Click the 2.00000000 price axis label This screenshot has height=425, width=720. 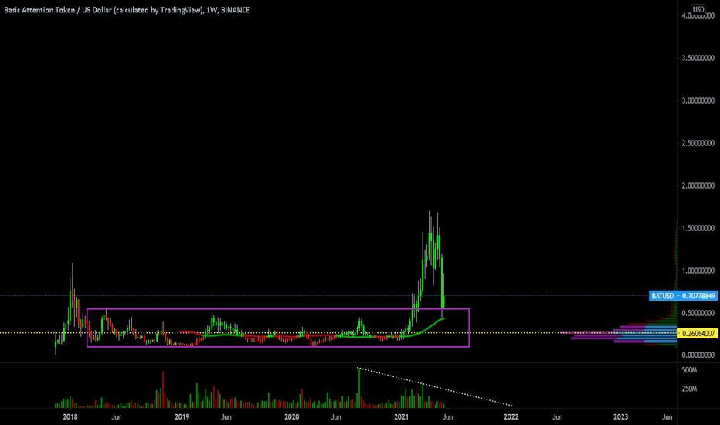tap(698, 185)
